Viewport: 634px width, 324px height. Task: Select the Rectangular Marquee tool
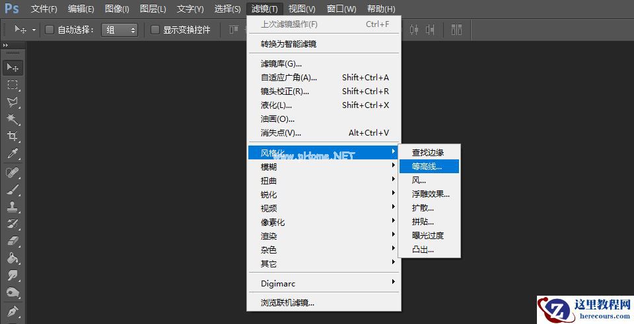pyautogui.click(x=13, y=85)
